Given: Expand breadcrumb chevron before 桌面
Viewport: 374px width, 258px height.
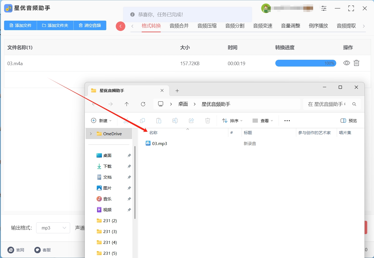Looking at the screenshot, I should pyautogui.click(x=171, y=104).
